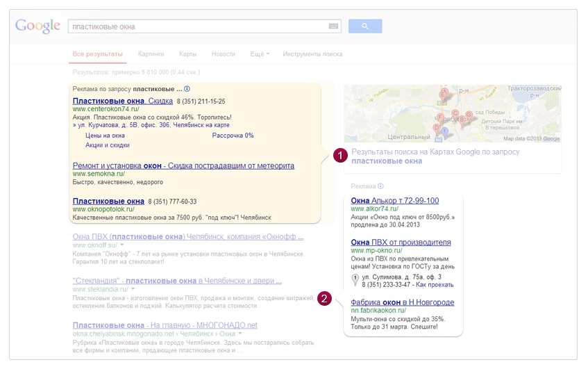This screenshot has height=369, width=588.
Task: Open the on-screen keyboard icon in search box
Action: point(333,26)
